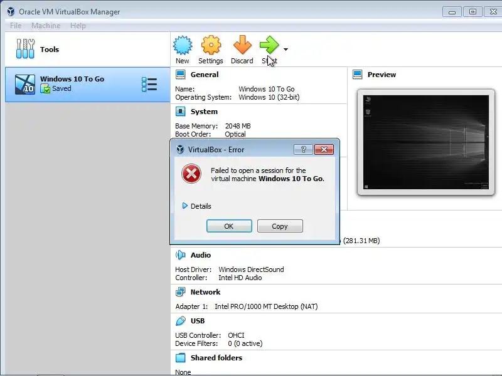502x376 pixels.
Task: Open the USB section heading
Action: click(x=198, y=321)
